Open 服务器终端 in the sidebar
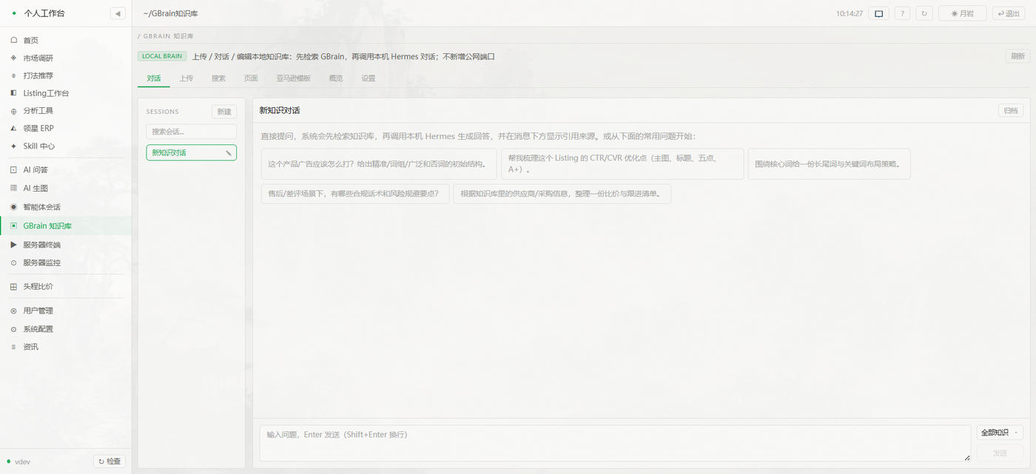 click(x=66, y=244)
